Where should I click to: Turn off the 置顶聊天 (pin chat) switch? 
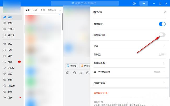162,24
